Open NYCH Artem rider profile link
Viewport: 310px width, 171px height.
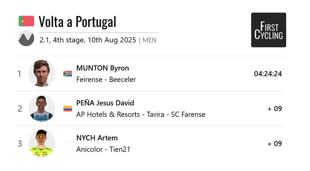click(97, 138)
